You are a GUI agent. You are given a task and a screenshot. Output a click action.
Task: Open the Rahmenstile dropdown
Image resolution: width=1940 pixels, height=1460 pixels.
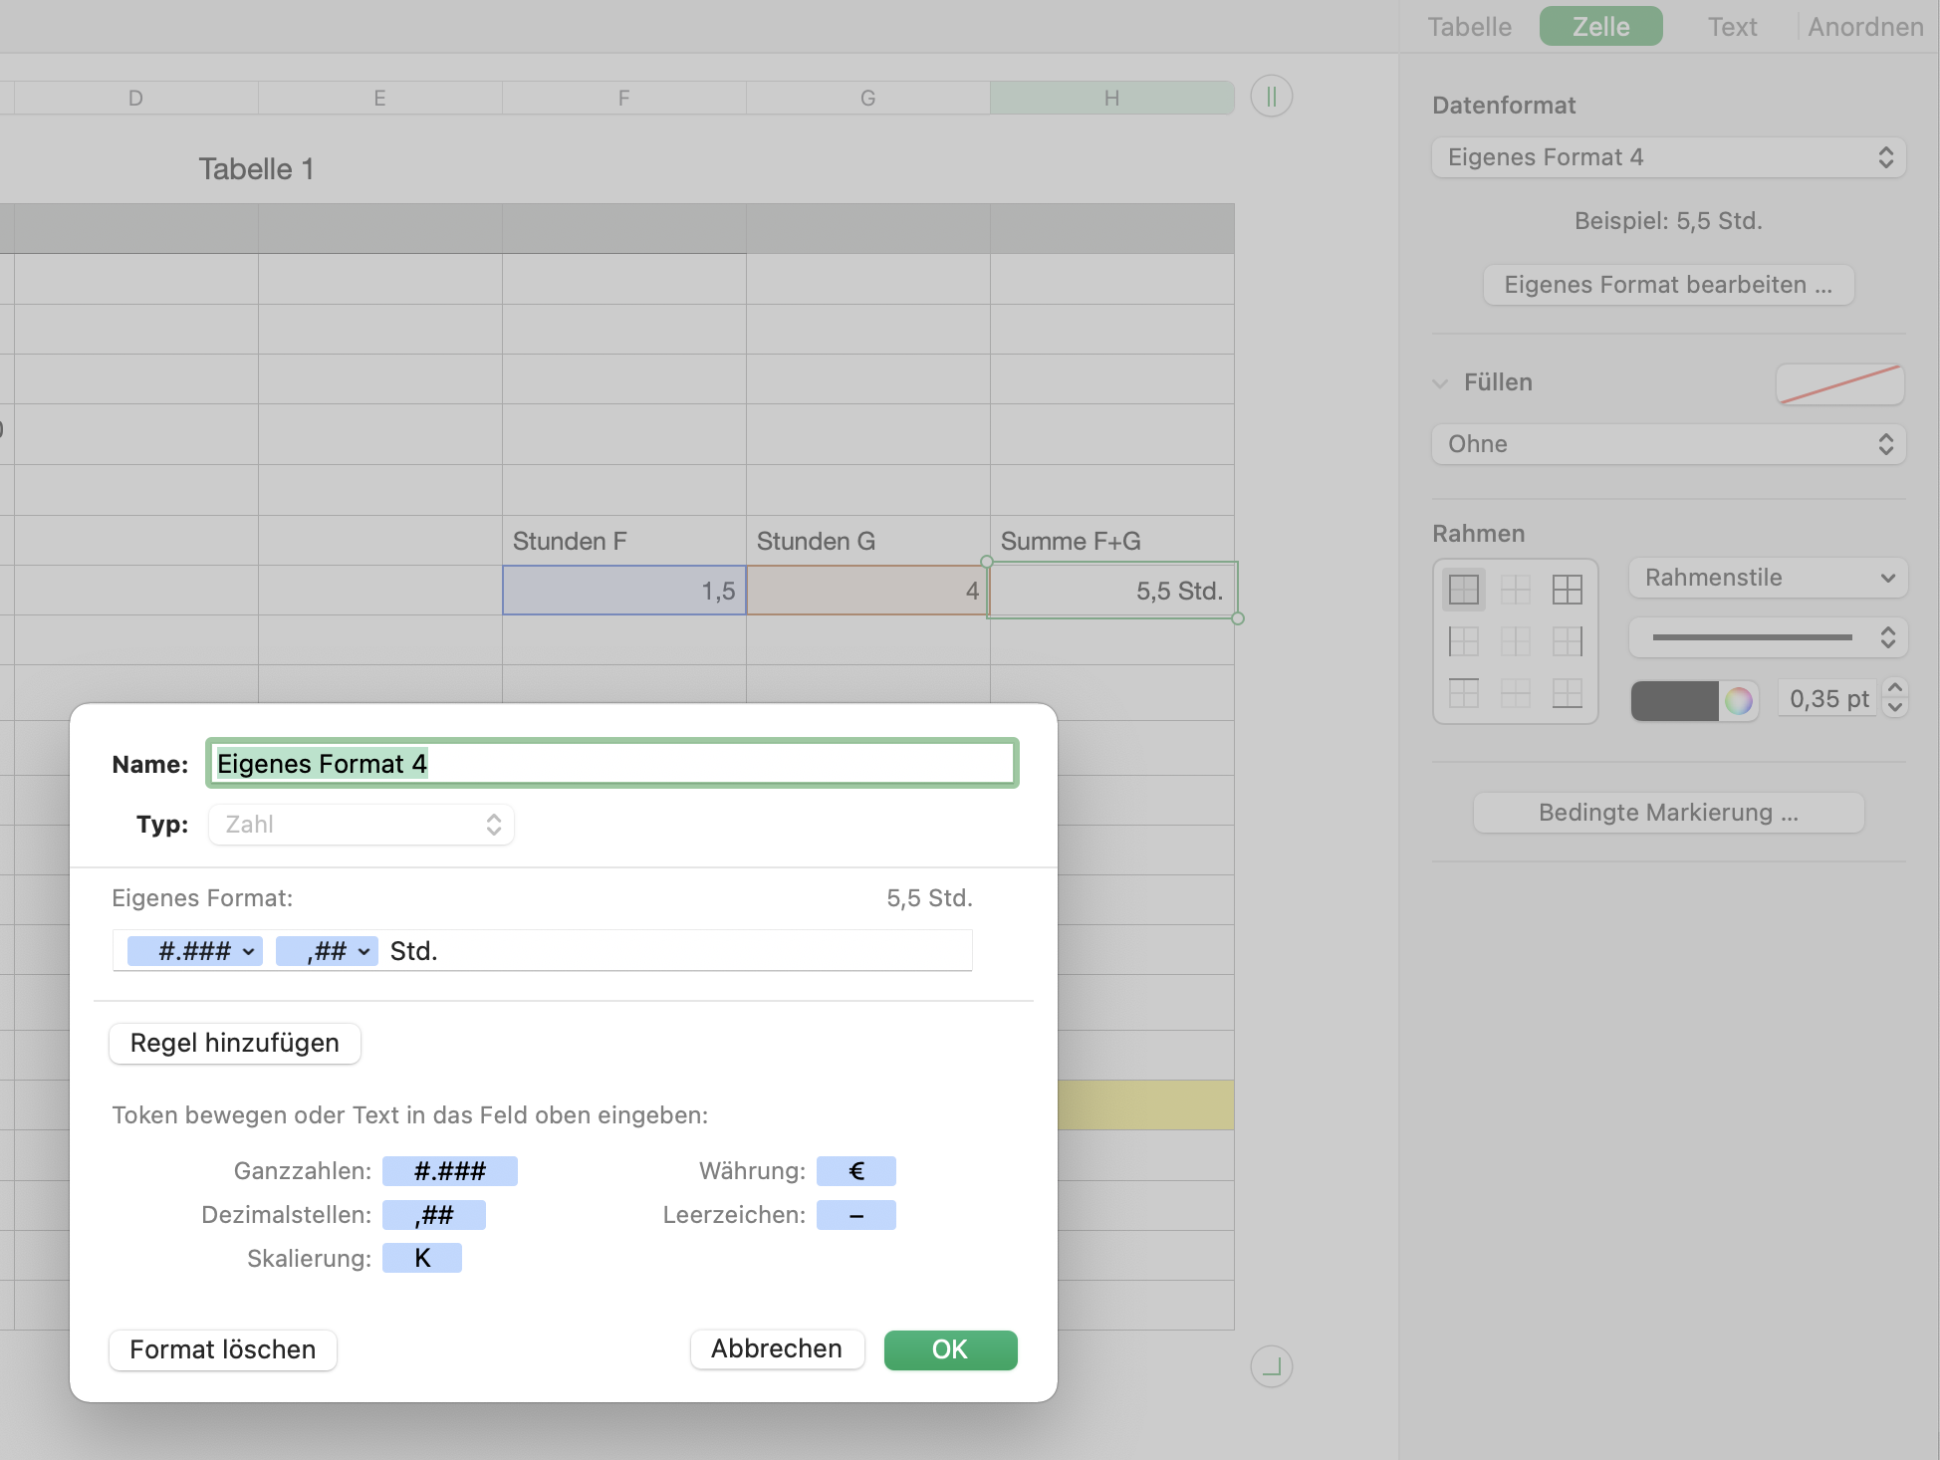1767,578
